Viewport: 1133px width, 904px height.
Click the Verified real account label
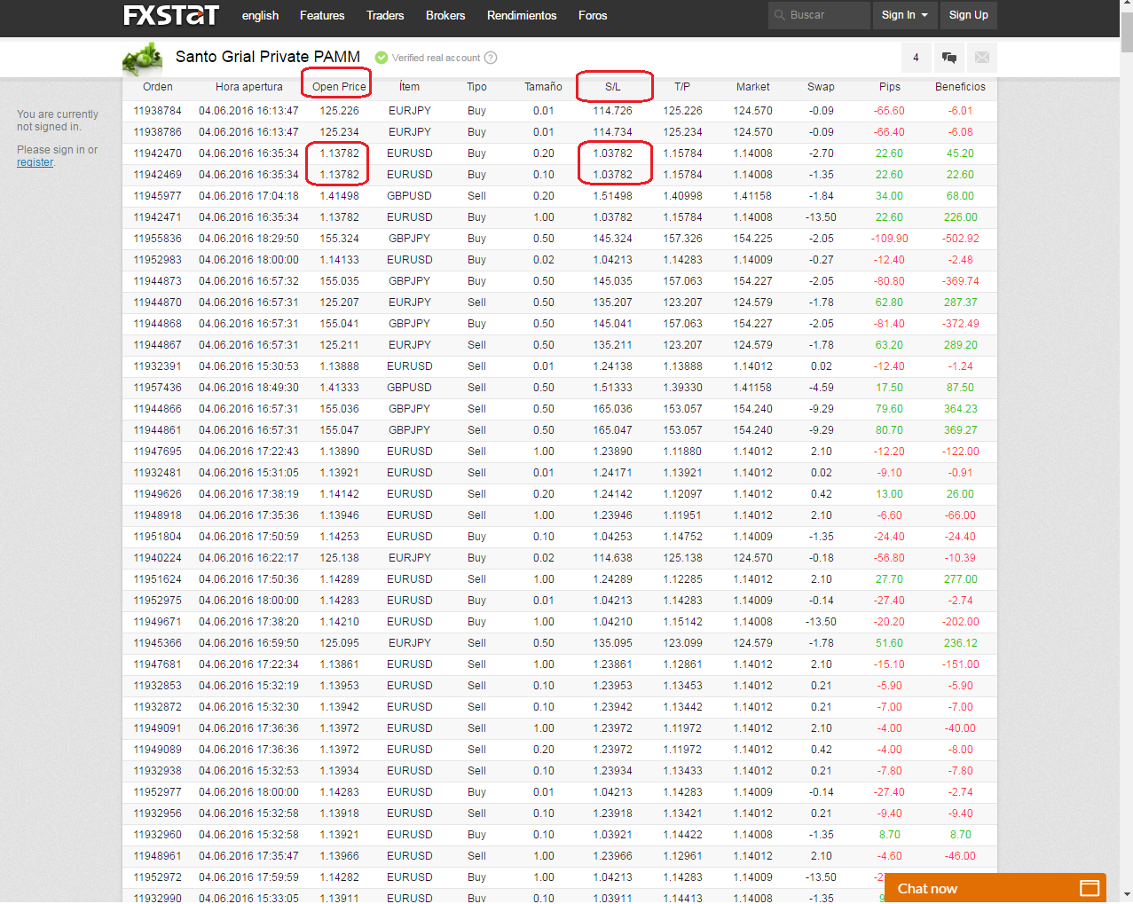(437, 58)
